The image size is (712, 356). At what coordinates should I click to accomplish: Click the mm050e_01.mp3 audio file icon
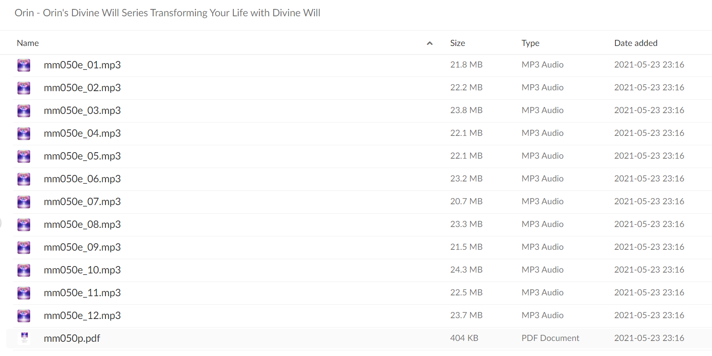(24, 65)
